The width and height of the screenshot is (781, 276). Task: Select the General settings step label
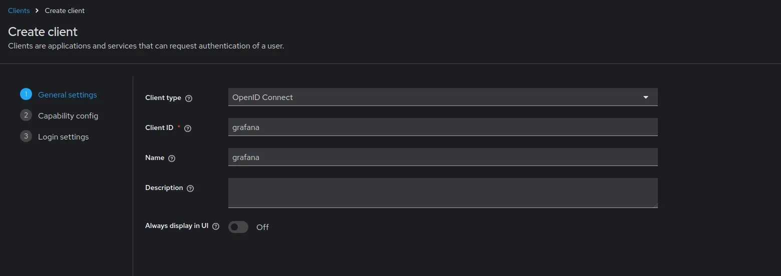[x=68, y=95]
